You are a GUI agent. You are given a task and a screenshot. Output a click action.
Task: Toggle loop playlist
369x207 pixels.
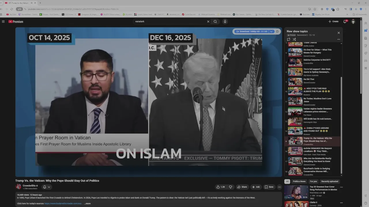click(289, 39)
